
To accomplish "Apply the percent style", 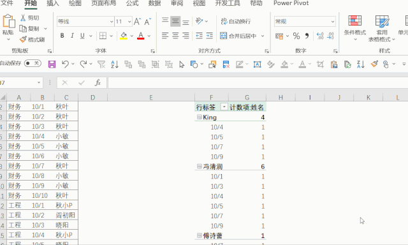I will tap(296, 36).
